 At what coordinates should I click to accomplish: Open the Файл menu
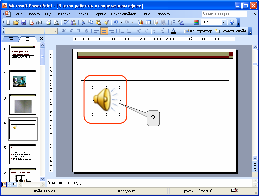[18, 14]
